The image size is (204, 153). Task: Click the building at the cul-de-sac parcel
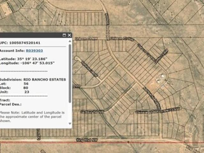coord(161,77)
